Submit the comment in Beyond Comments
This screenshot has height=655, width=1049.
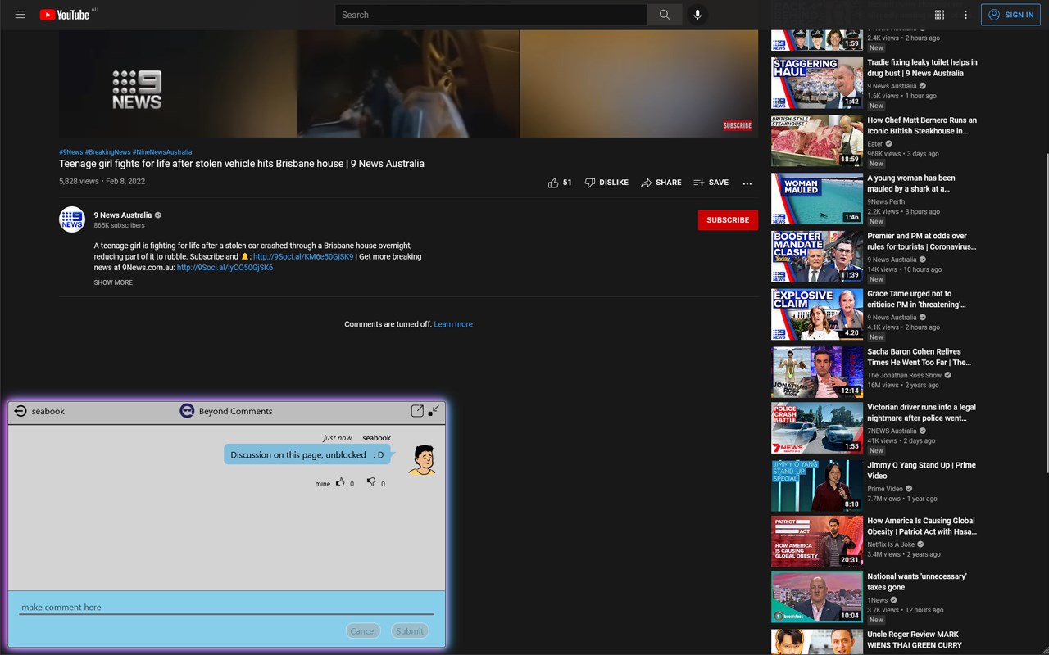click(x=410, y=630)
